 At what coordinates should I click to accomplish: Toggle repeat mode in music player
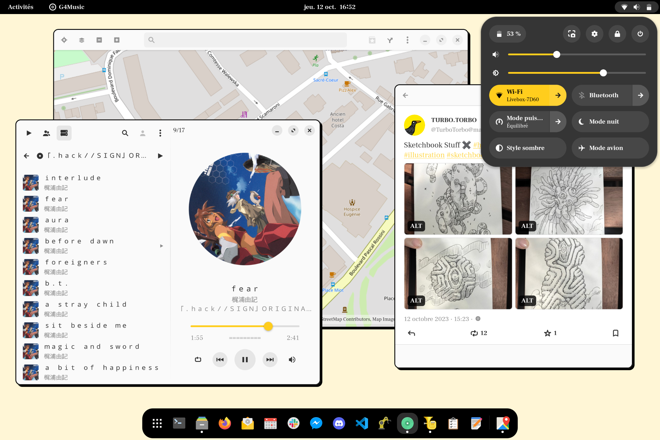tap(198, 360)
